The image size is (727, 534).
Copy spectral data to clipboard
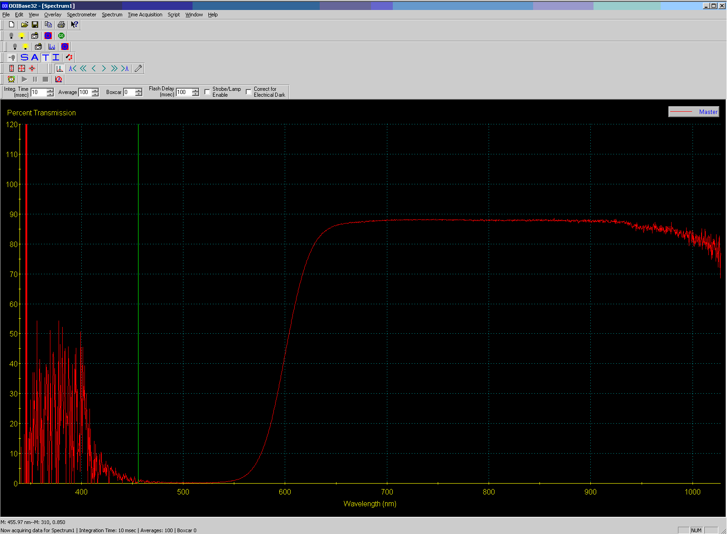coord(48,25)
